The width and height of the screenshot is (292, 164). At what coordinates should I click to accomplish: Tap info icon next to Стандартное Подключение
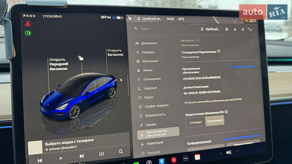pyautogui.click(x=219, y=51)
